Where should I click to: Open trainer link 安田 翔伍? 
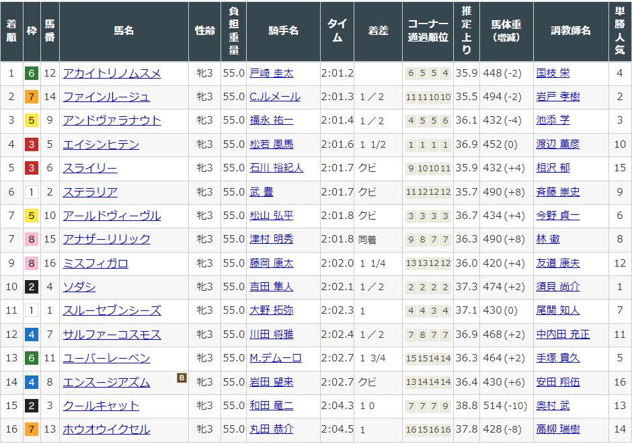tap(558, 382)
